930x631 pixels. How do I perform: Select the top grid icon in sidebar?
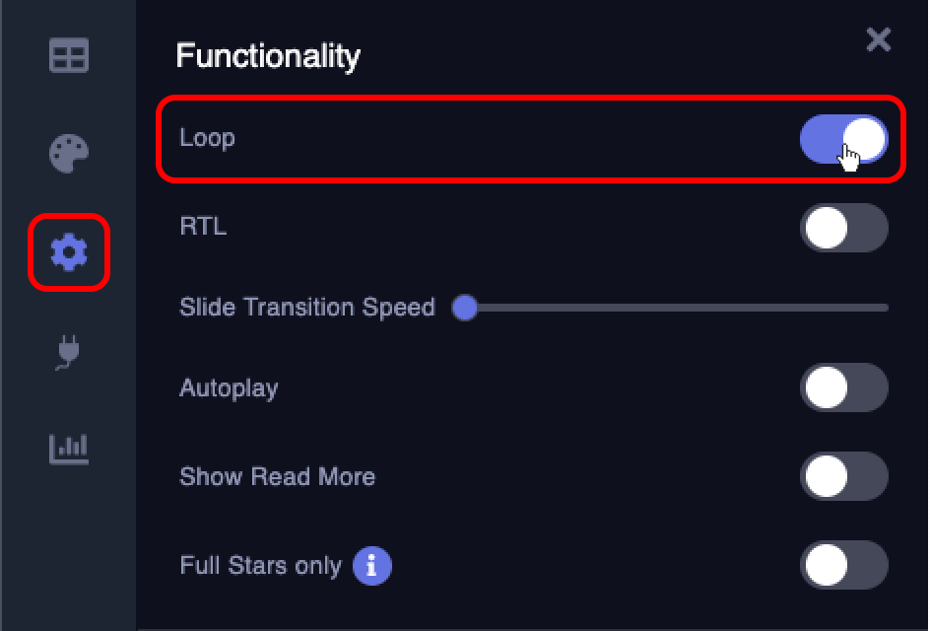68,57
